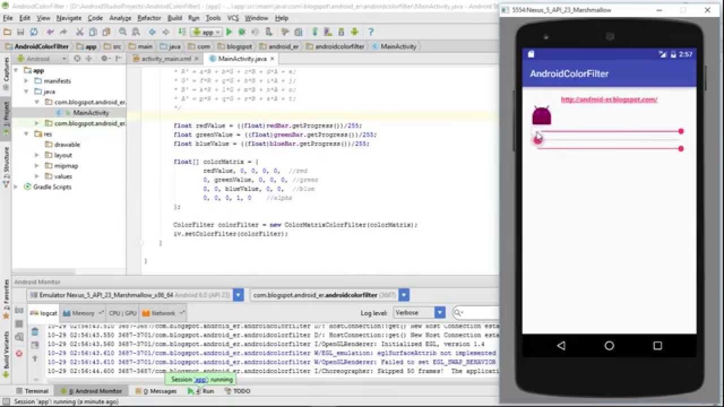This screenshot has height=407, width=724.
Task: Open Android Device Monitor icon
Action: (355, 32)
